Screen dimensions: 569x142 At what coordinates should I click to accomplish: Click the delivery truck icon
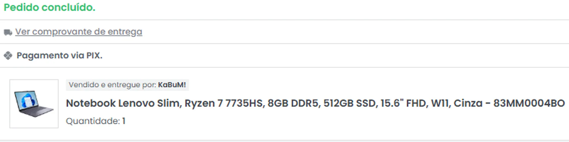tap(8, 32)
